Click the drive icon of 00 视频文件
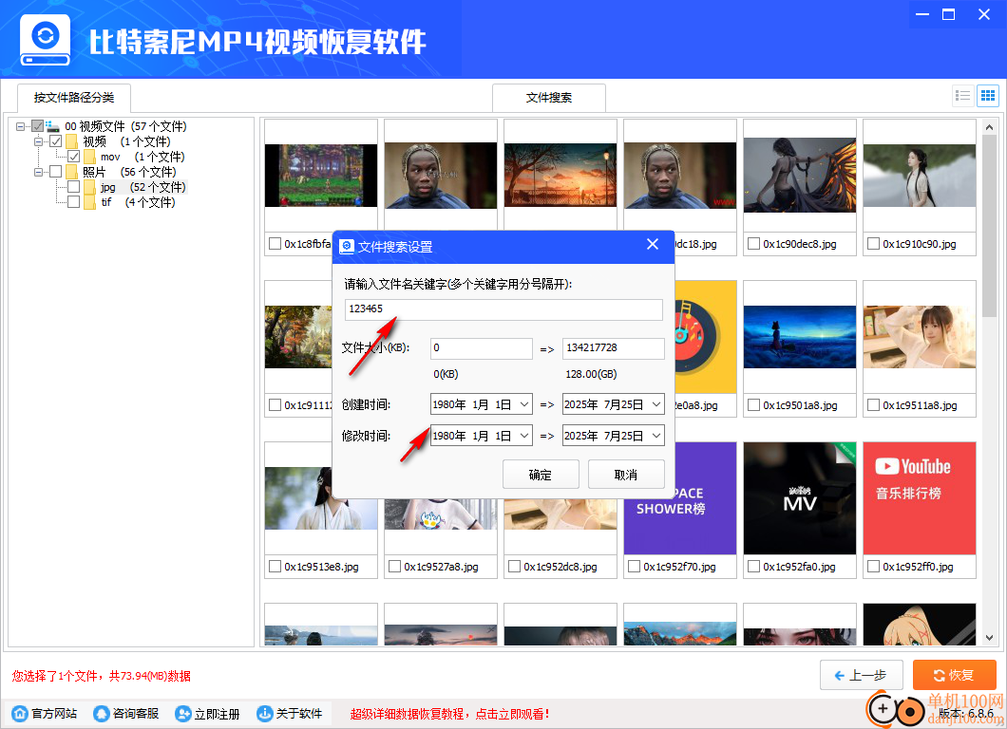Viewport: 1007px width, 729px height. (52, 126)
